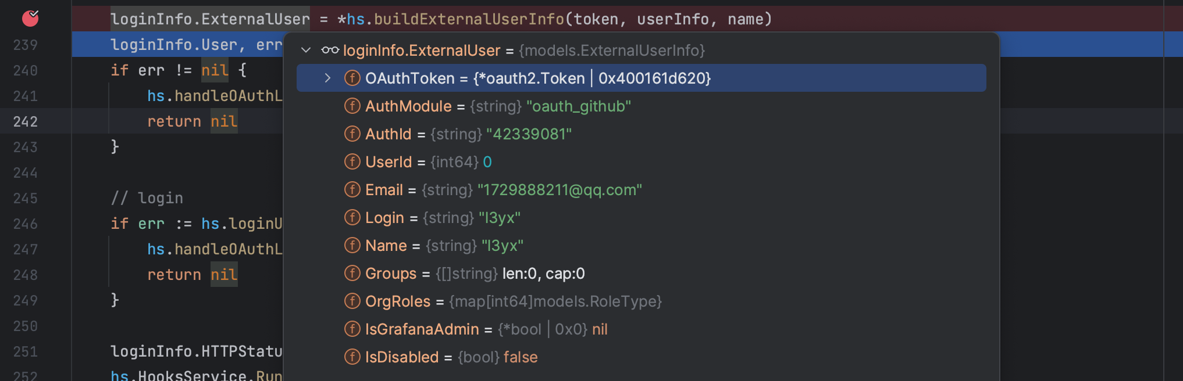Collapse the loginInfo.ExternalUser node
The width and height of the screenshot is (1183, 381).
coord(305,51)
